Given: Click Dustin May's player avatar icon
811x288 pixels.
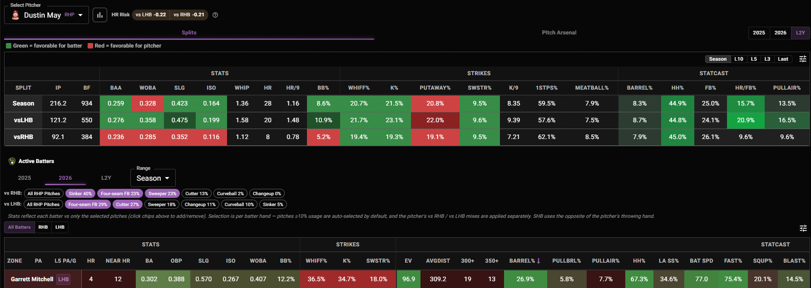Looking at the screenshot, I should coord(15,15).
